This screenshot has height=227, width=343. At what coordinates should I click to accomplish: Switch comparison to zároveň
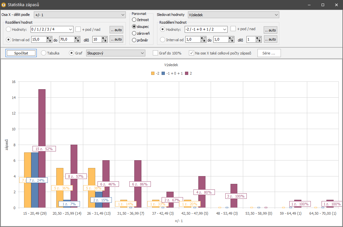click(134, 33)
